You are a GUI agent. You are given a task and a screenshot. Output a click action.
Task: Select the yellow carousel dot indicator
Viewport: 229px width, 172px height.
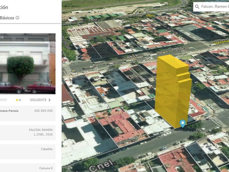click(x=17, y=100)
